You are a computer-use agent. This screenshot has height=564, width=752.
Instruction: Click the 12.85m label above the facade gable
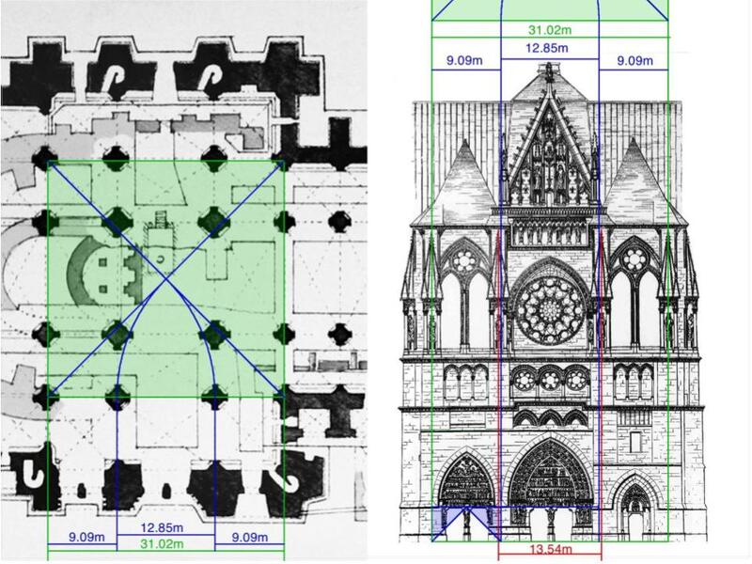[547, 48]
